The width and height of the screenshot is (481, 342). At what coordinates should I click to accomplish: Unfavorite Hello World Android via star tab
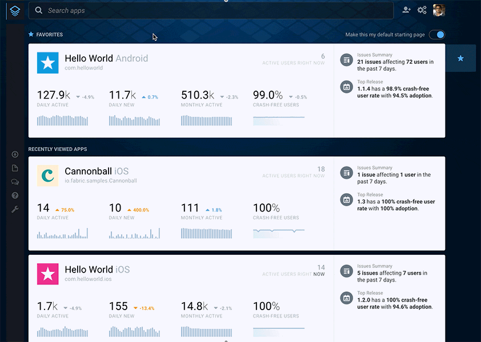pyautogui.click(x=460, y=58)
